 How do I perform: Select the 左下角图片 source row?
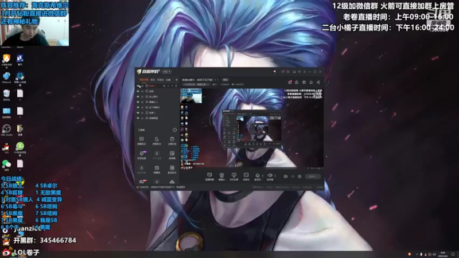[157, 107]
